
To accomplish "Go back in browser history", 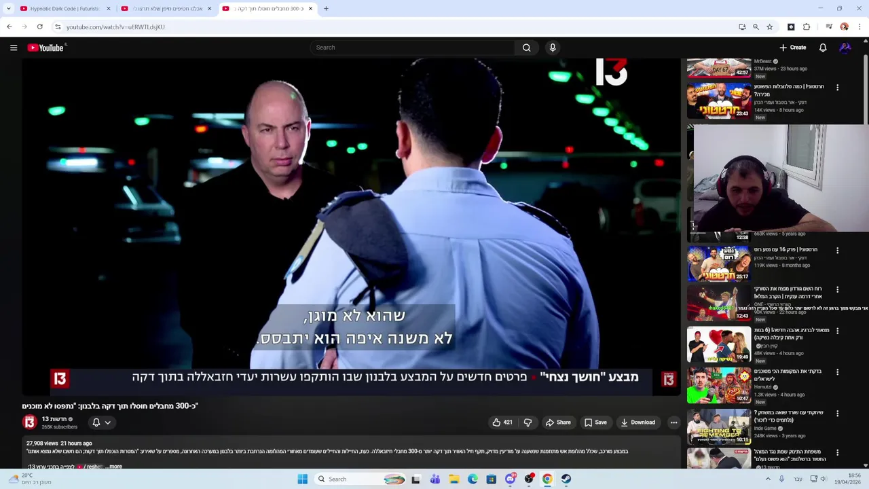I will pos(9,26).
